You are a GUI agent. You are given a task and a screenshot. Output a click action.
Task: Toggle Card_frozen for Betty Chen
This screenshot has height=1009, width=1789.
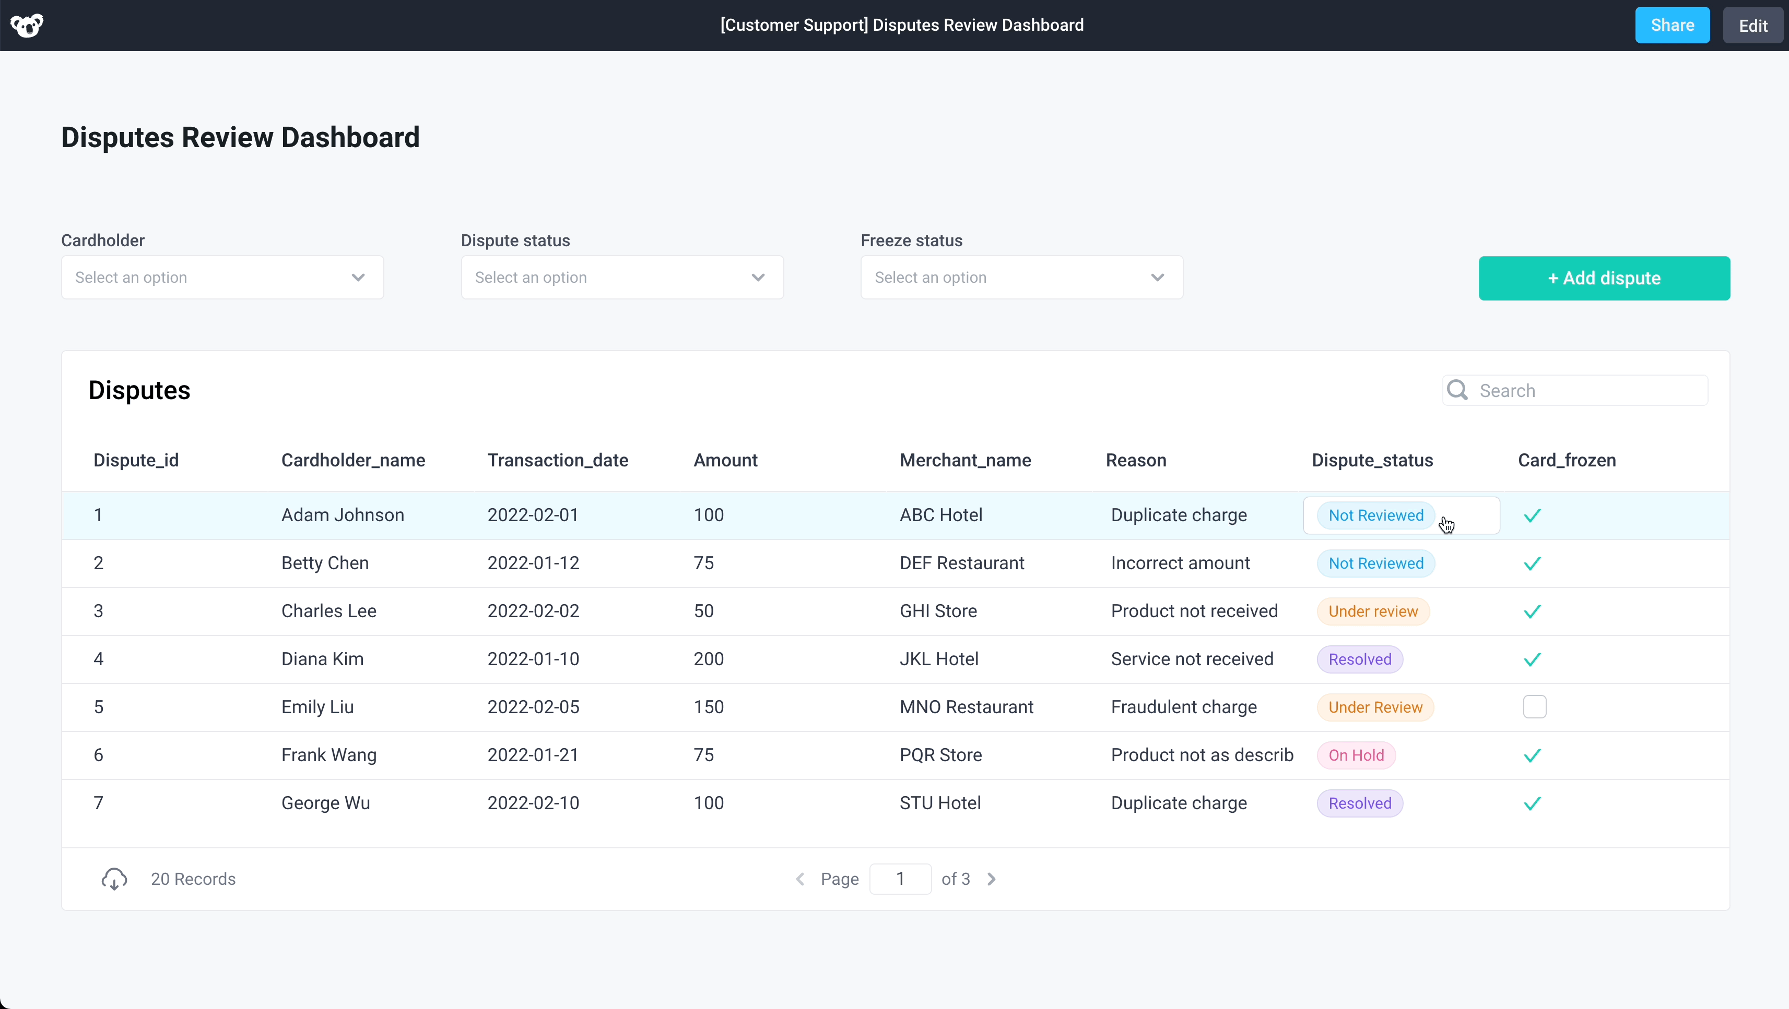point(1532,563)
